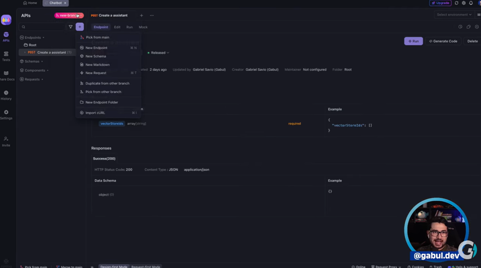
Task: Click the purple plus add button
Action: click(x=80, y=27)
